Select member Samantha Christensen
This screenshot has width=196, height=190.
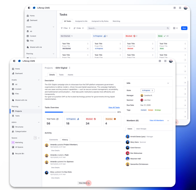click(x=137, y=164)
